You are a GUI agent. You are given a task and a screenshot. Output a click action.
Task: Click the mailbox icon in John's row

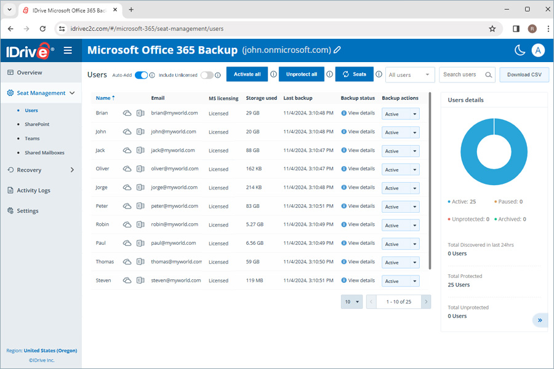point(140,132)
